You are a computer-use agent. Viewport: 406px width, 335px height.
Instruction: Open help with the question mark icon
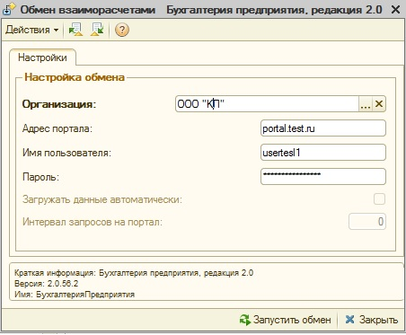[122, 30]
